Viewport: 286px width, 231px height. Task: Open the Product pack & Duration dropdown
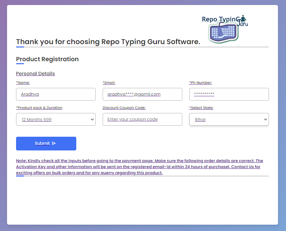56,119
